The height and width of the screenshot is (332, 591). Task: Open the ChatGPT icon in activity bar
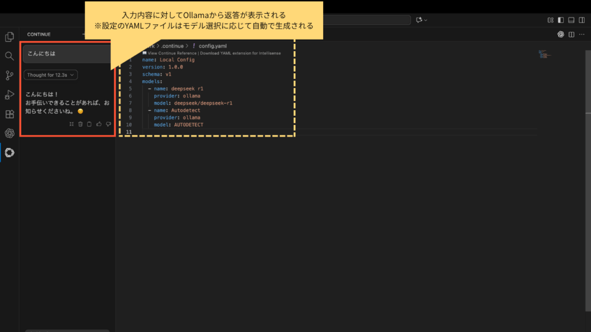point(9,133)
